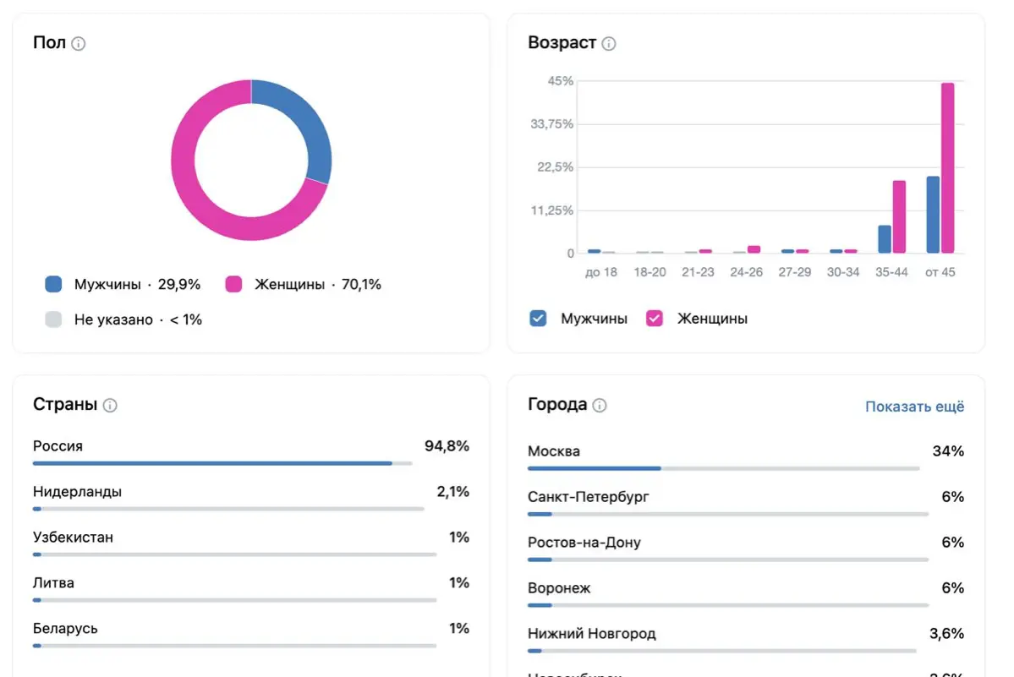Click the 94,8% value for Россия
Image resolution: width=1014 pixels, height=677 pixels.
pyautogui.click(x=447, y=446)
